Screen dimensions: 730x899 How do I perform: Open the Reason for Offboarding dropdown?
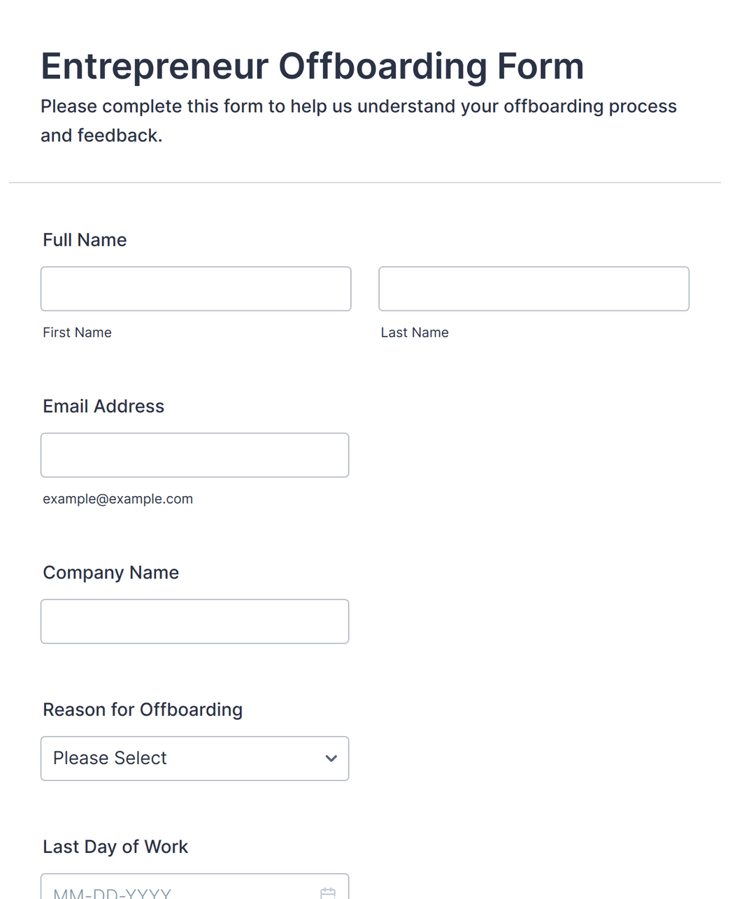pos(194,758)
